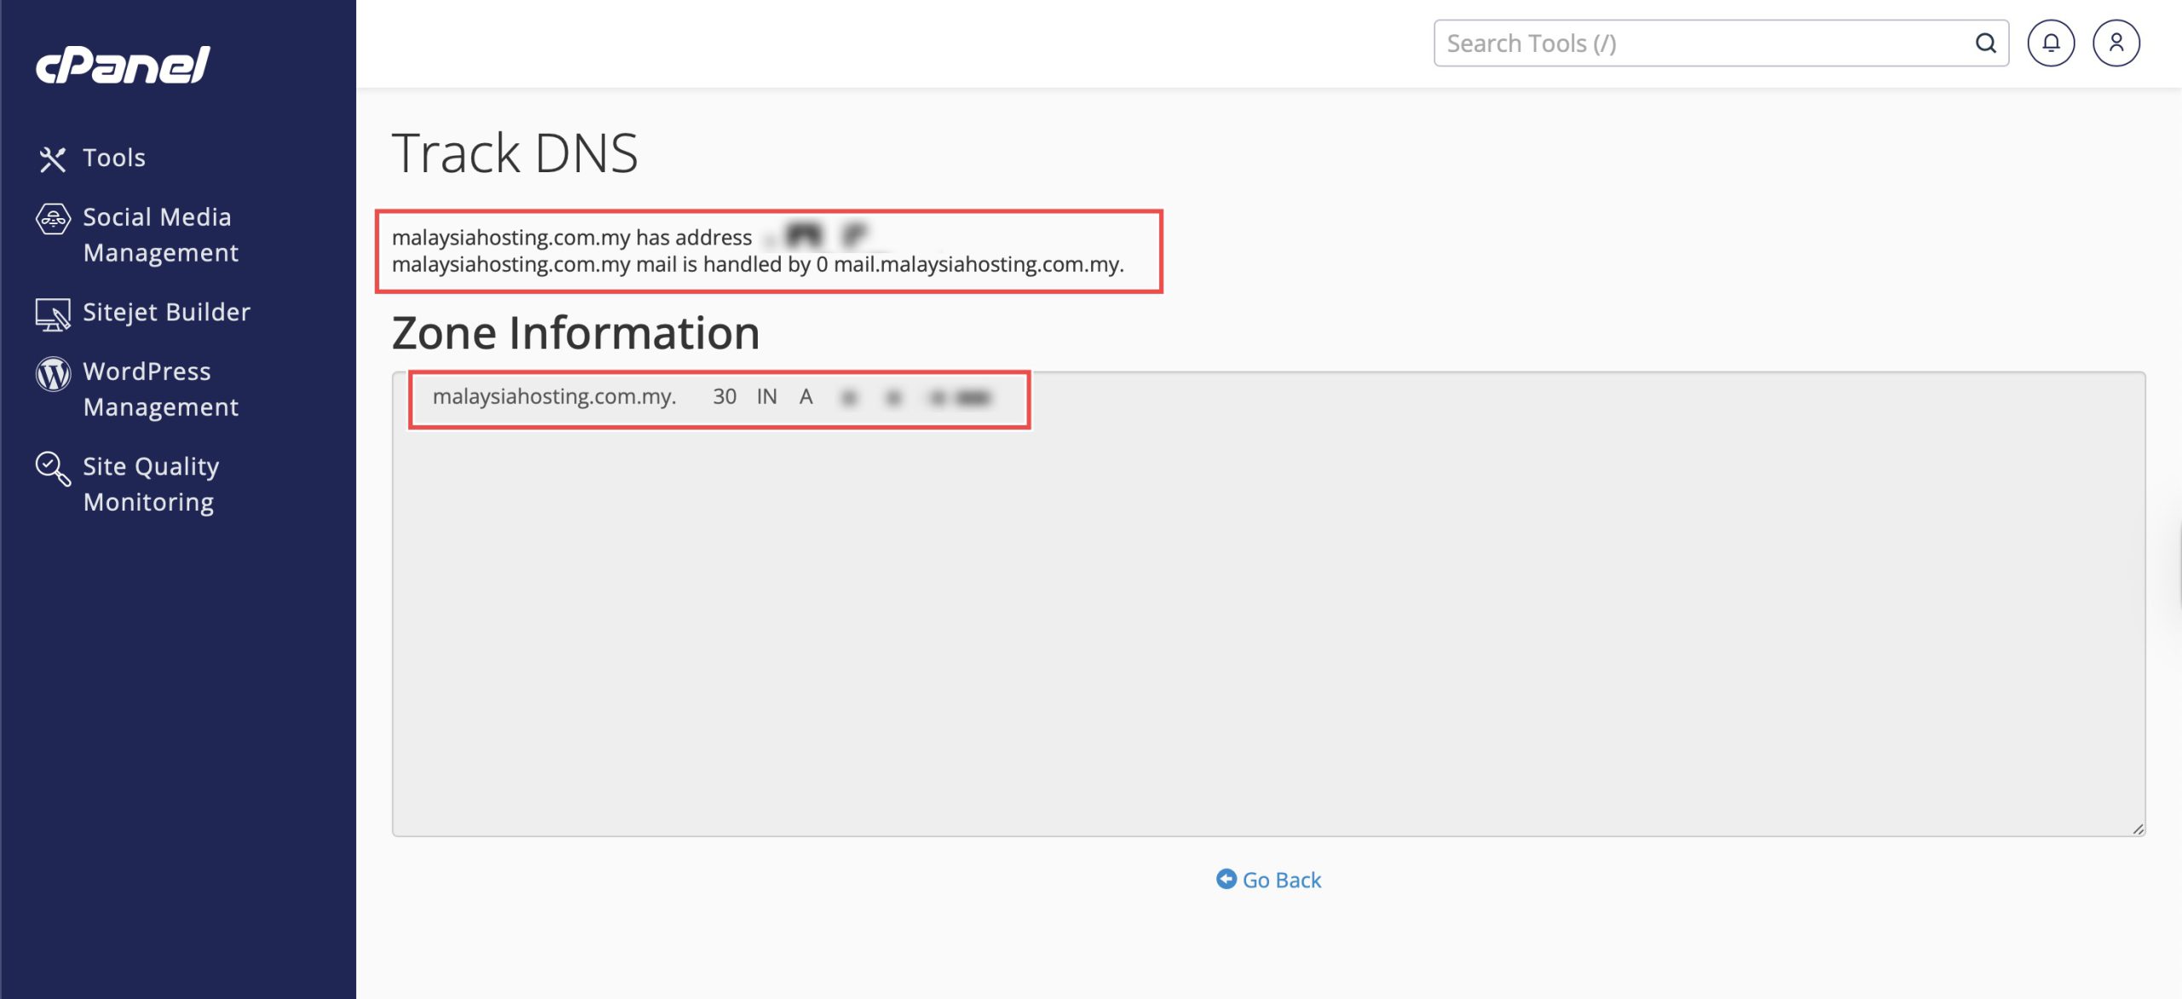Image resolution: width=2182 pixels, height=999 pixels.
Task: Click the Zone Information textarea resize handle
Action: 2138,829
